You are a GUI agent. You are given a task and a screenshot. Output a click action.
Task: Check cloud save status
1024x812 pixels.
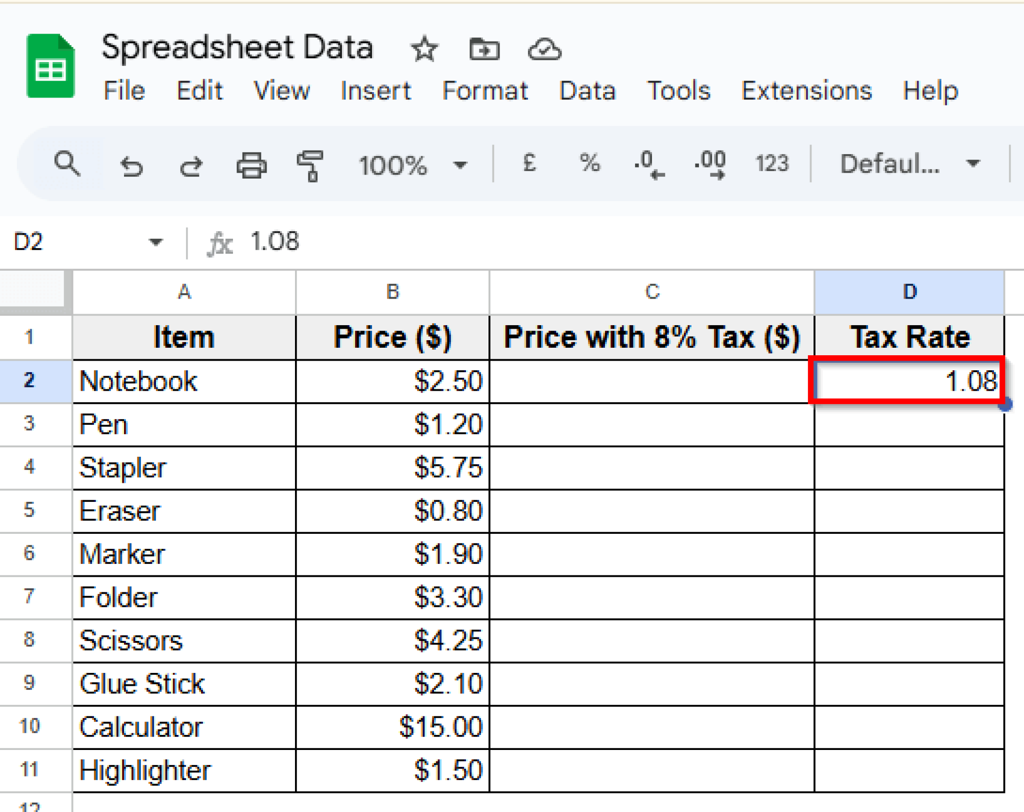tap(544, 49)
